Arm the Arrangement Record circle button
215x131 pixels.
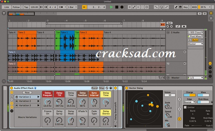pyautogui.click(x=122, y=7)
